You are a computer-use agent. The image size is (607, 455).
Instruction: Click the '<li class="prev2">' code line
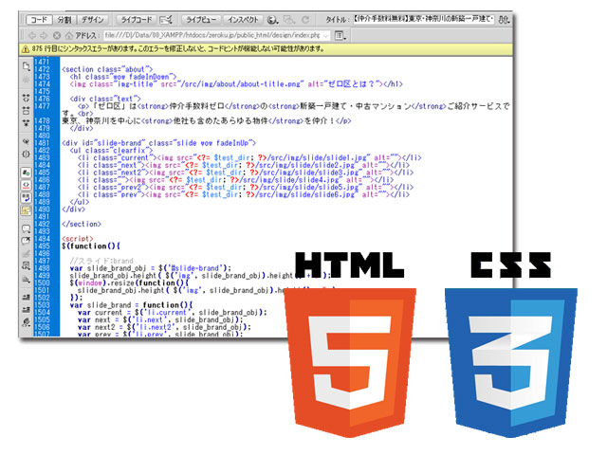[x=246, y=187]
